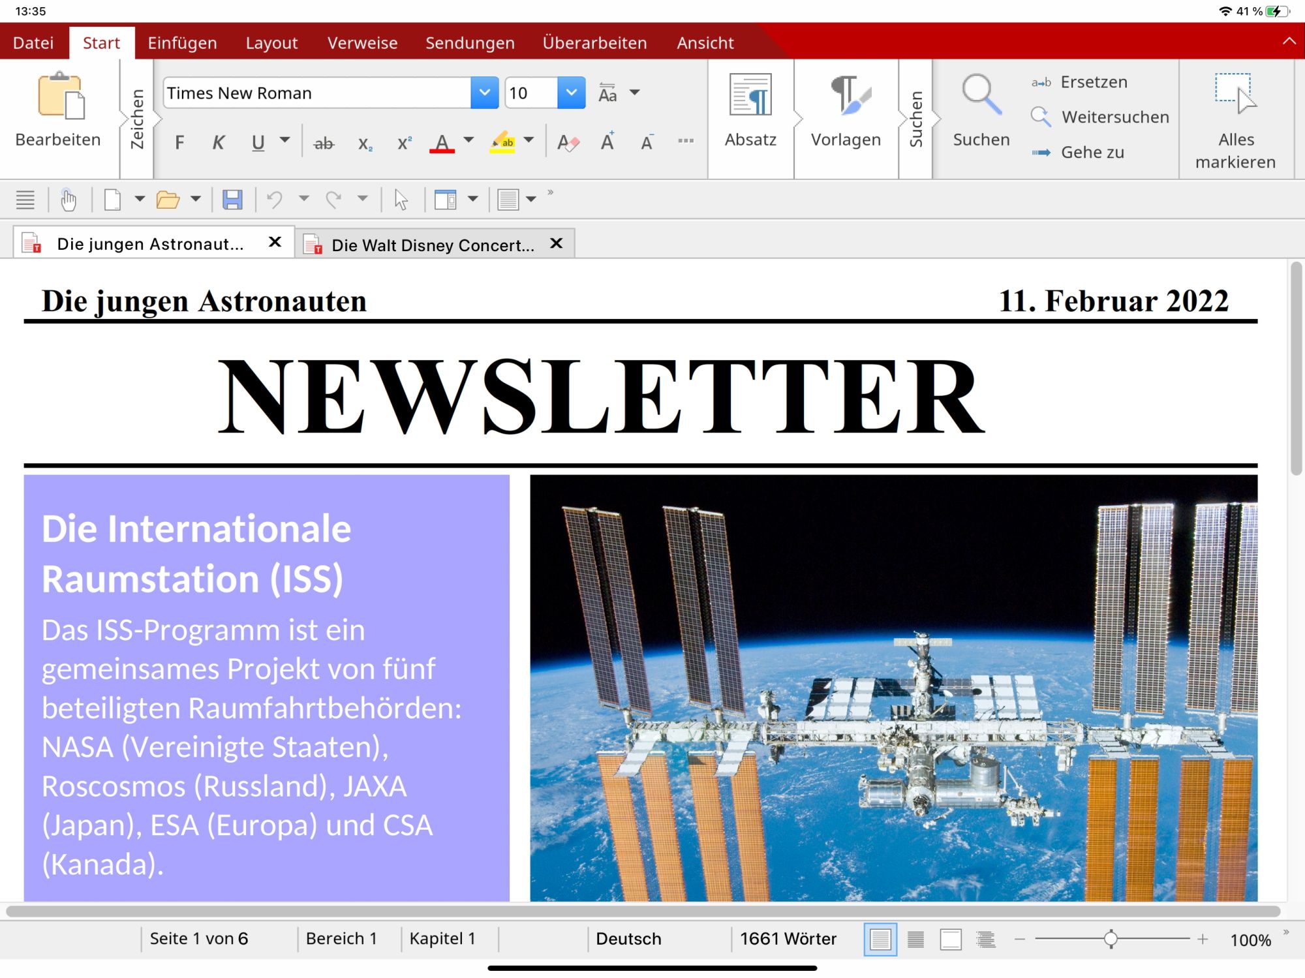Click the increase font size icon

[607, 141]
